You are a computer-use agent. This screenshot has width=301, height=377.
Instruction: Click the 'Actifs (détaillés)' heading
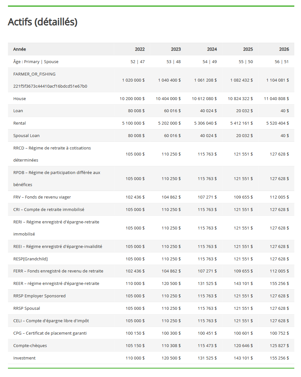(x=42, y=22)
